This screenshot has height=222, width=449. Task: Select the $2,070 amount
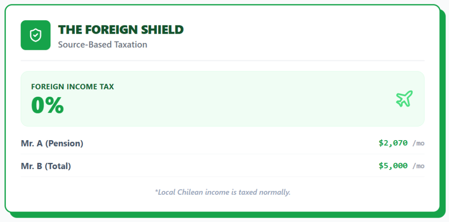393,143
